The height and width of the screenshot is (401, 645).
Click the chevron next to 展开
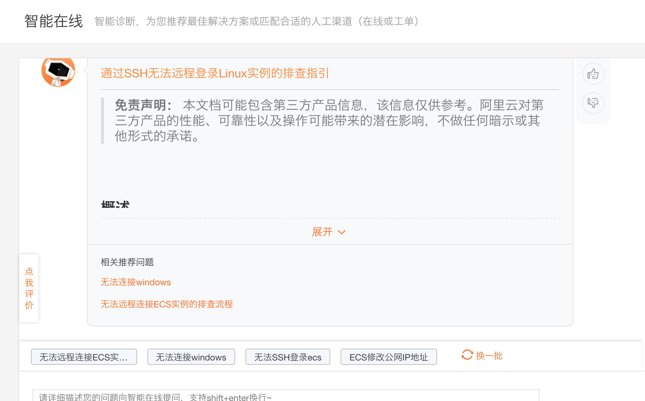point(342,232)
